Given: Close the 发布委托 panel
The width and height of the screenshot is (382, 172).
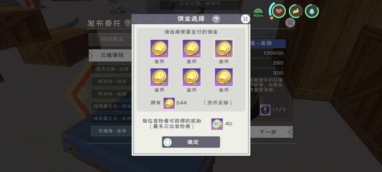Looking at the screenshot, I should click(x=290, y=22).
